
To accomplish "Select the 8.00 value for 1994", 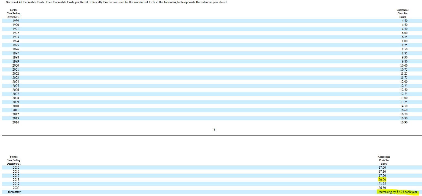I will [405, 41].
